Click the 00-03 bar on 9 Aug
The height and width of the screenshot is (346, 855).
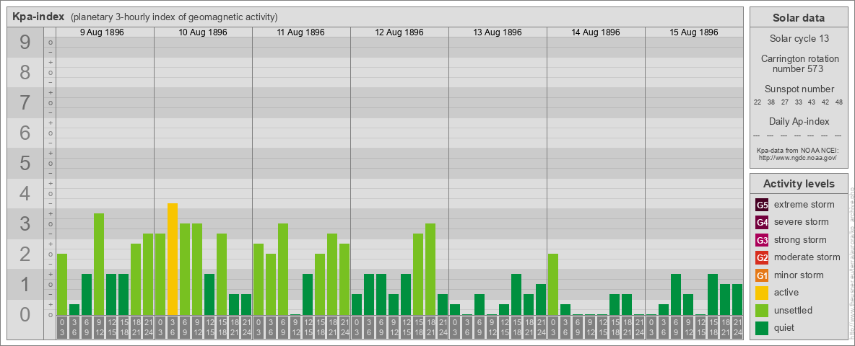pyautogui.click(x=62, y=285)
